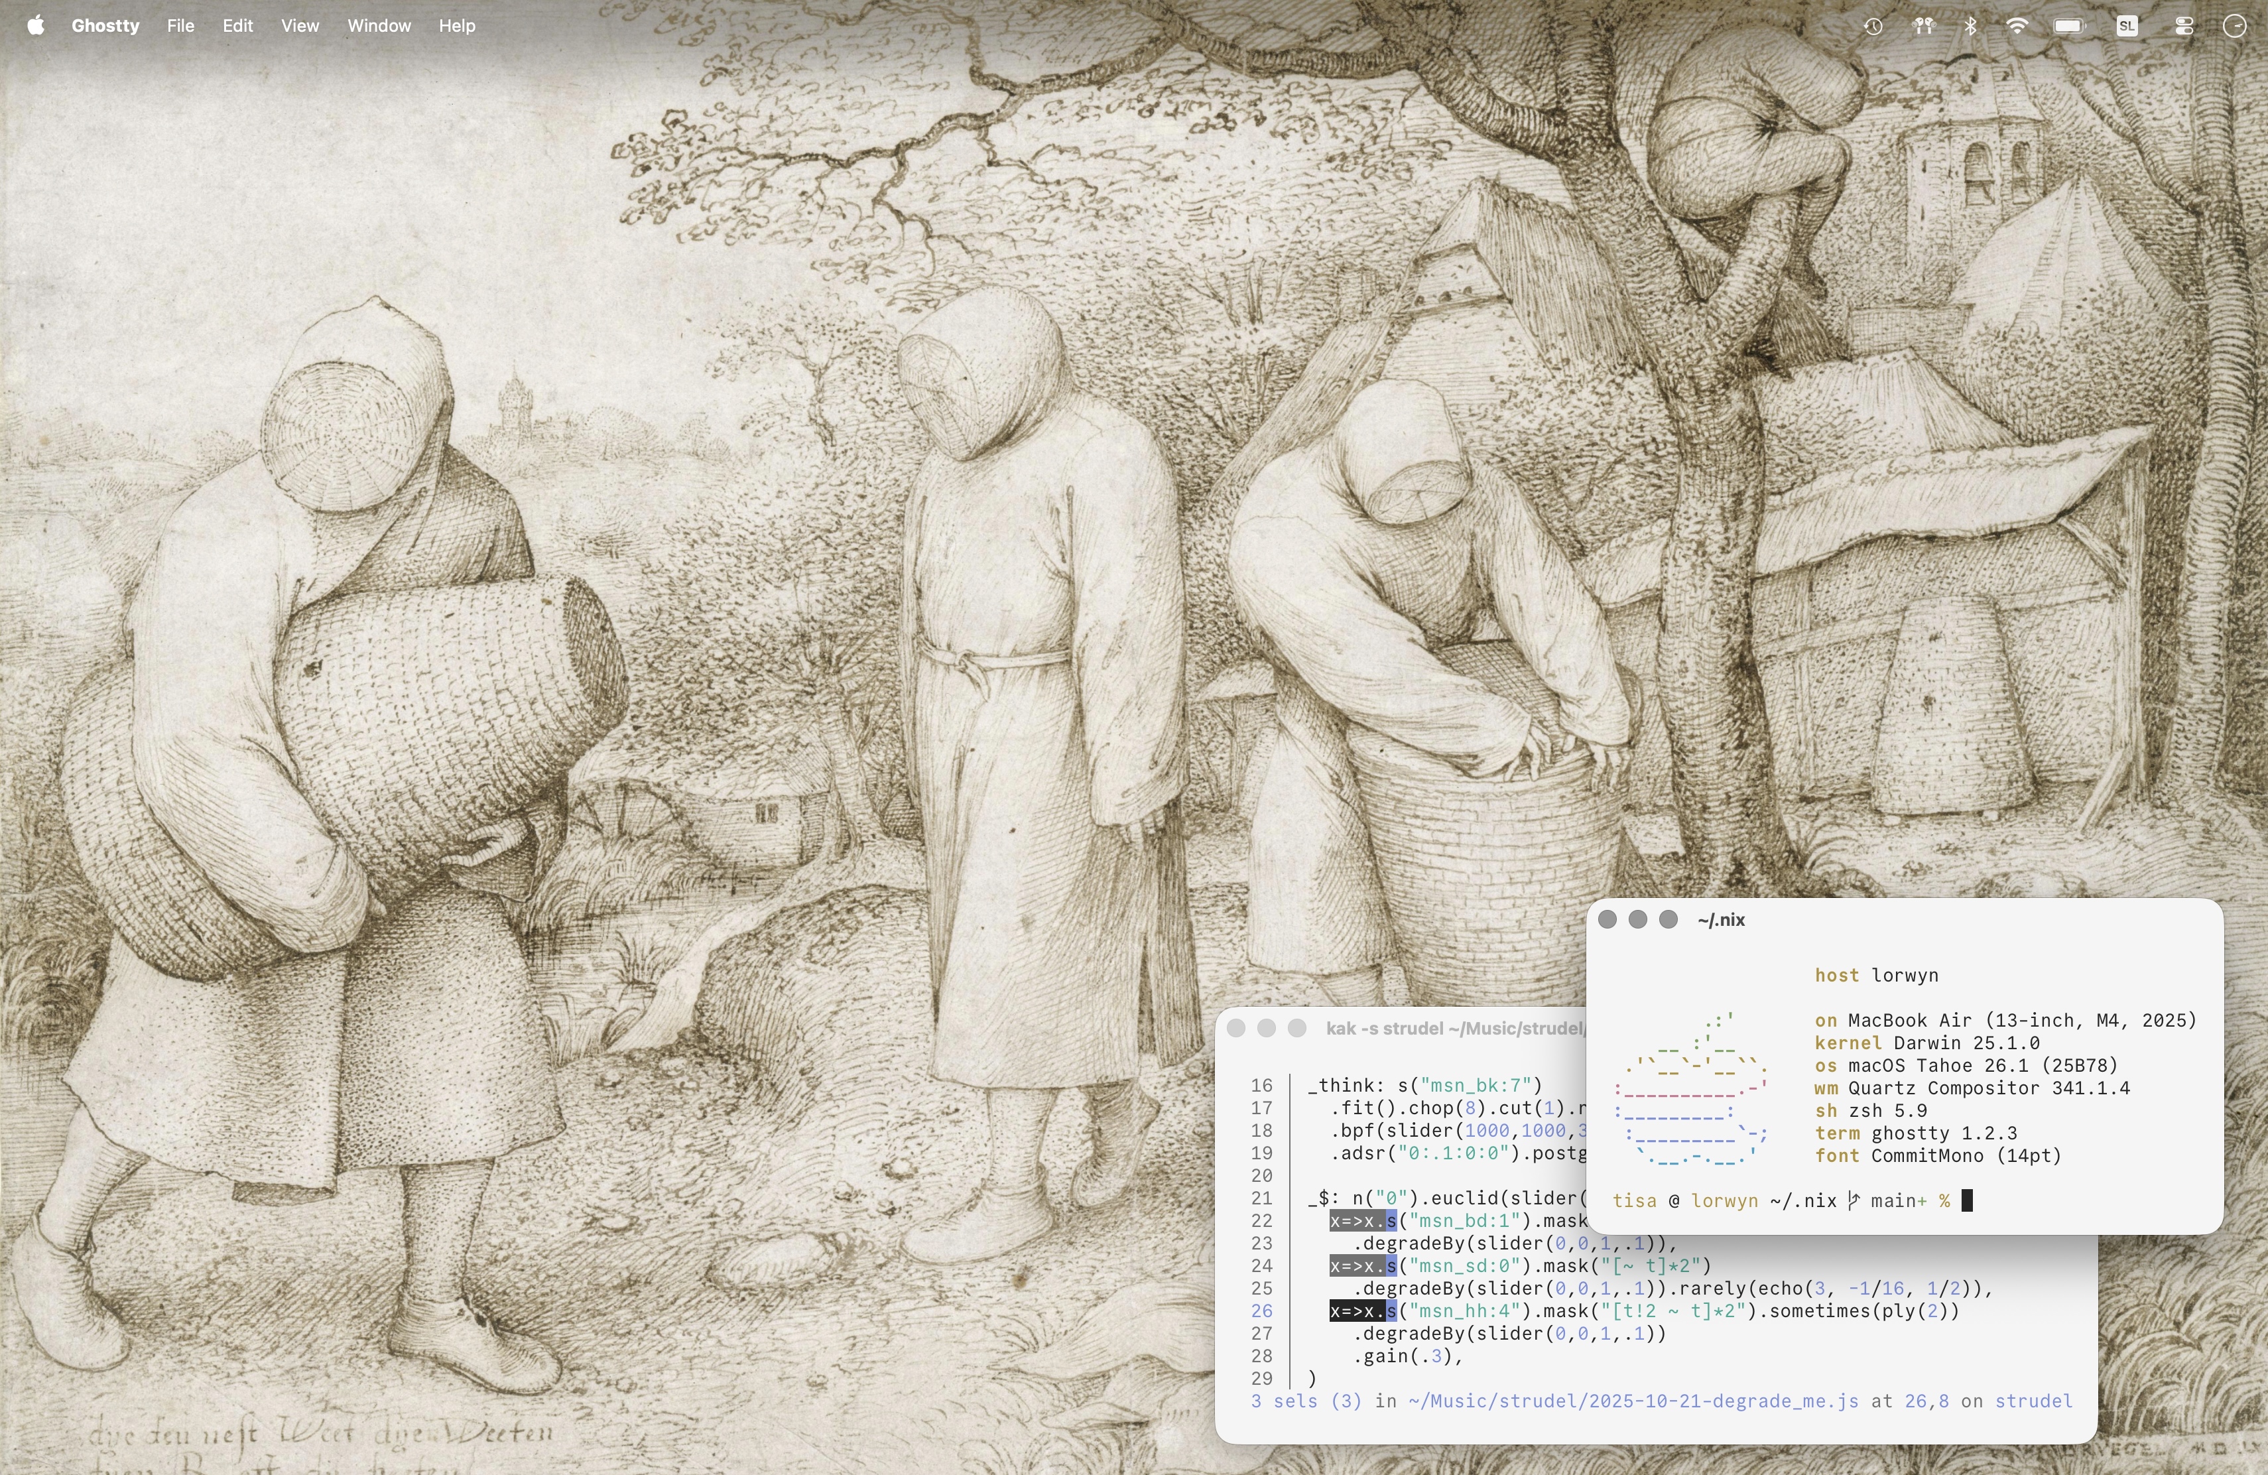Open the View menu
The image size is (2268, 1475).
pos(299,26)
